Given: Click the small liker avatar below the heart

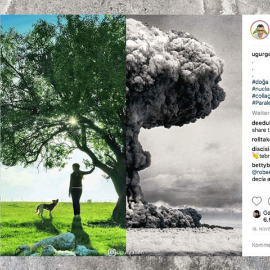Looking at the screenshot, I should (256, 214).
